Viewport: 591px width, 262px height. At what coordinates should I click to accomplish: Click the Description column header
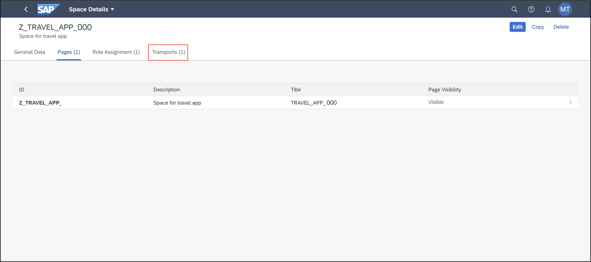[167, 89]
